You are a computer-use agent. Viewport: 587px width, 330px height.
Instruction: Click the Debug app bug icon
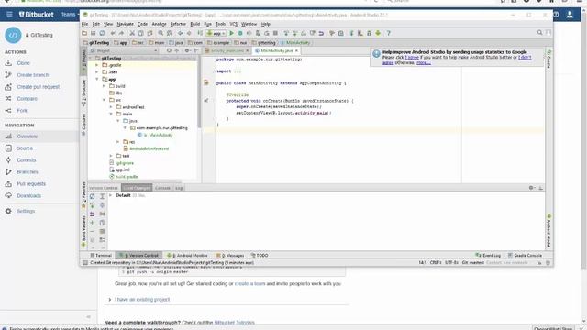[240, 33]
